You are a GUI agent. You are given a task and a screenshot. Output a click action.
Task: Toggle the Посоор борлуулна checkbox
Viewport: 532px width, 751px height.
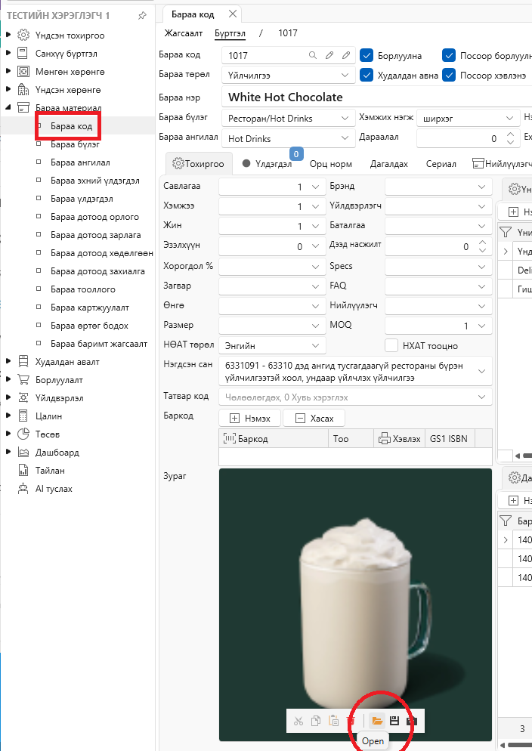[x=449, y=56]
